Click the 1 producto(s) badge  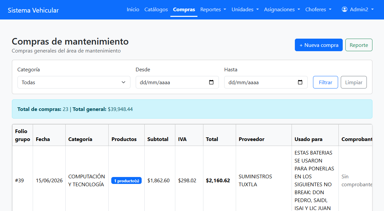pos(126,181)
